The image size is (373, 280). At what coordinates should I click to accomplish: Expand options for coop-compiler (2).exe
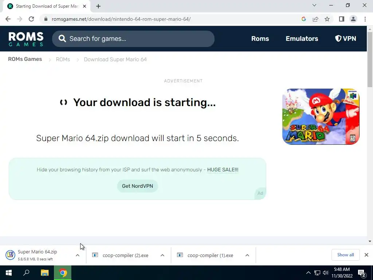[162, 255]
